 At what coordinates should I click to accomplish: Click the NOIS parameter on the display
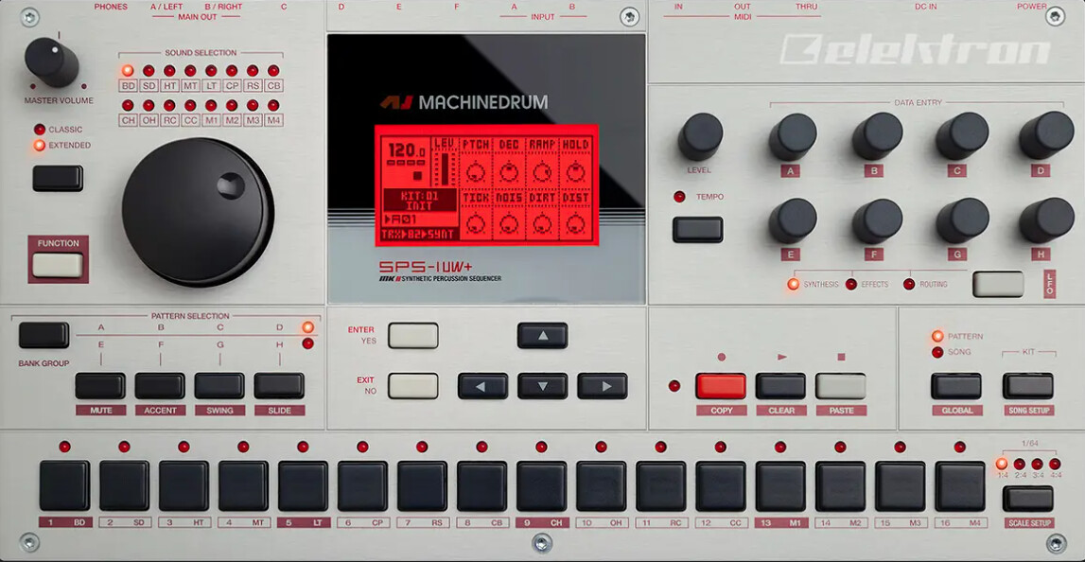[x=509, y=215]
